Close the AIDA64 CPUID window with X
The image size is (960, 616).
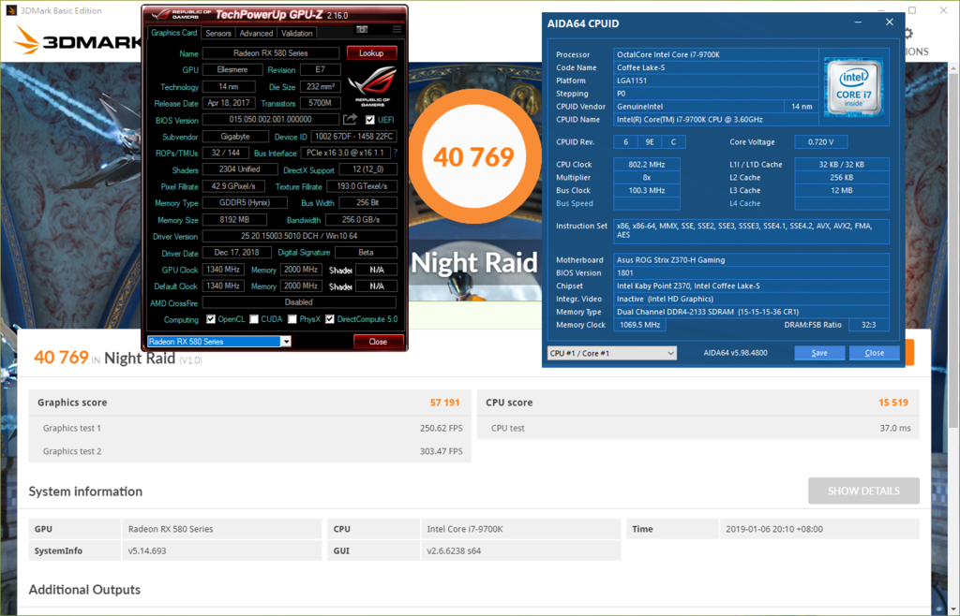click(x=890, y=22)
